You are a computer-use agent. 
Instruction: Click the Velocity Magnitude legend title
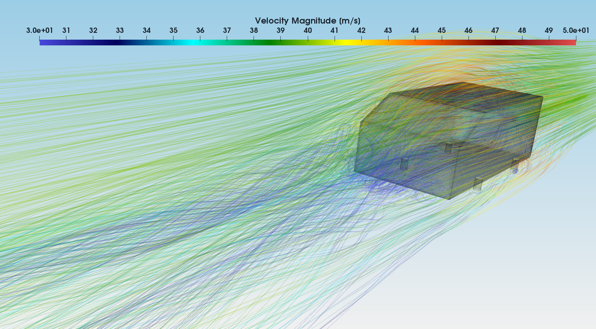point(307,21)
